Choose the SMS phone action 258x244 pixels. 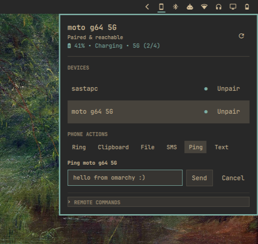tap(171, 147)
